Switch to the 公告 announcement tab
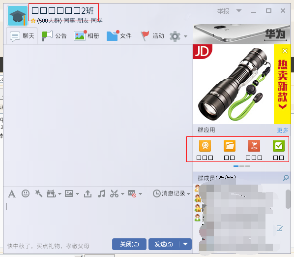 (x=54, y=36)
